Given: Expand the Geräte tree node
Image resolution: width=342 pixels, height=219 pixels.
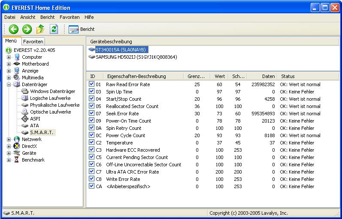Looking at the screenshot, I should [x=9, y=153].
